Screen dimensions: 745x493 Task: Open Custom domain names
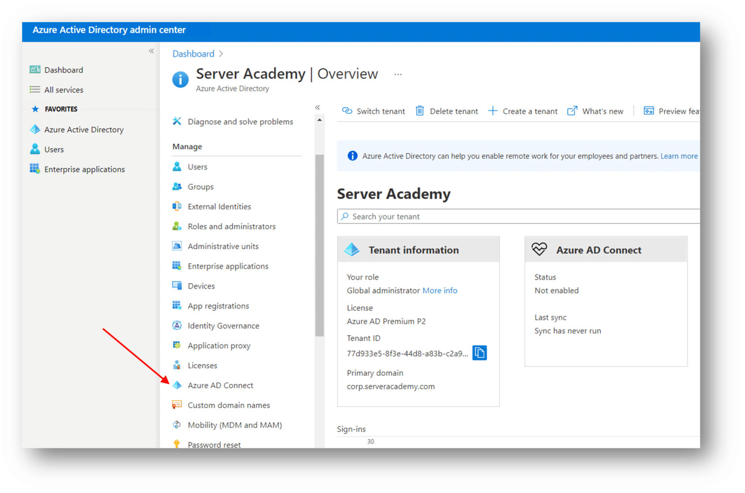[228, 405]
